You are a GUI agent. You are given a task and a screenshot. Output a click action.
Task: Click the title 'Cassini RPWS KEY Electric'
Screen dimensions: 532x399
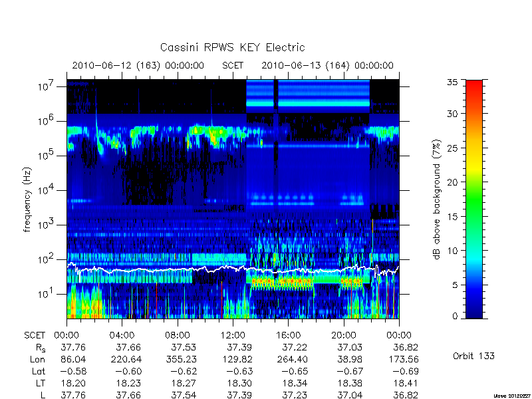[232, 47]
